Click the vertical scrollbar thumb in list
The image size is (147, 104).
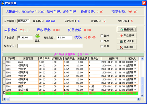pyautogui.click(x=142, y=85)
